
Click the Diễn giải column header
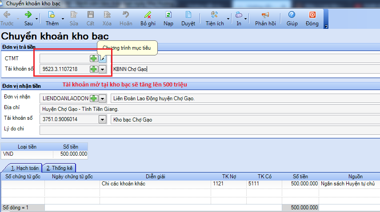(x=156, y=177)
